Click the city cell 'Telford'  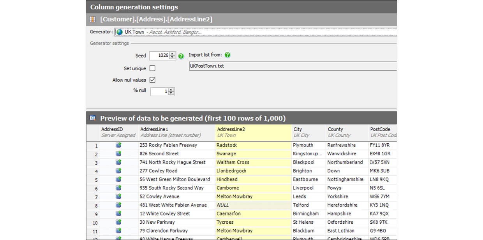click(308, 205)
